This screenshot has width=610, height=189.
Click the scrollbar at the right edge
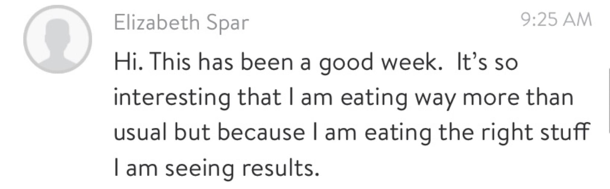(608, 100)
